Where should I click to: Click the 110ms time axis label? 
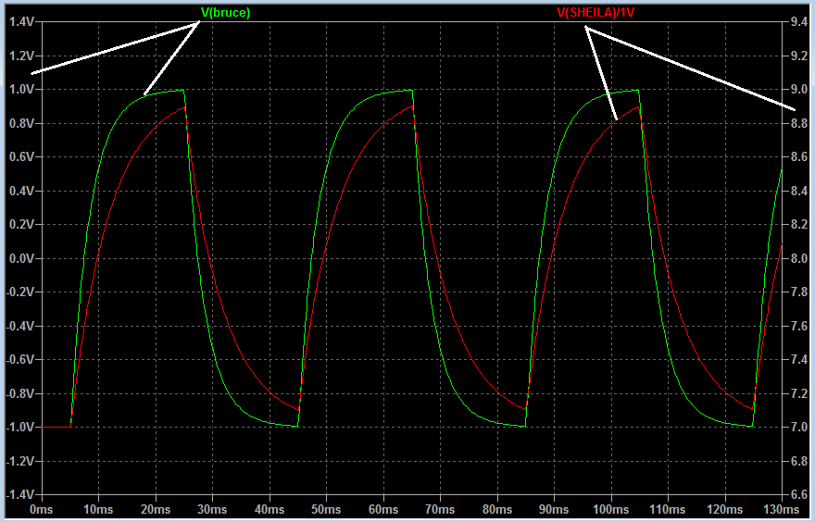(x=668, y=510)
